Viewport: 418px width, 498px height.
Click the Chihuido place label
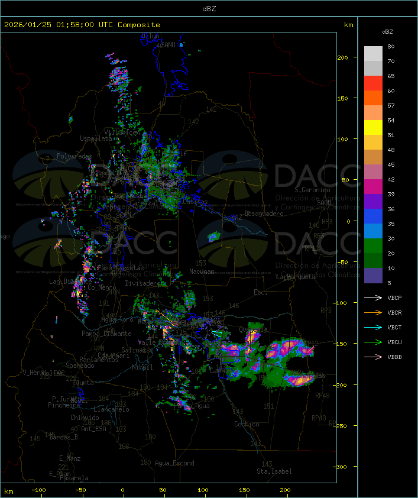pyautogui.click(x=85, y=418)
